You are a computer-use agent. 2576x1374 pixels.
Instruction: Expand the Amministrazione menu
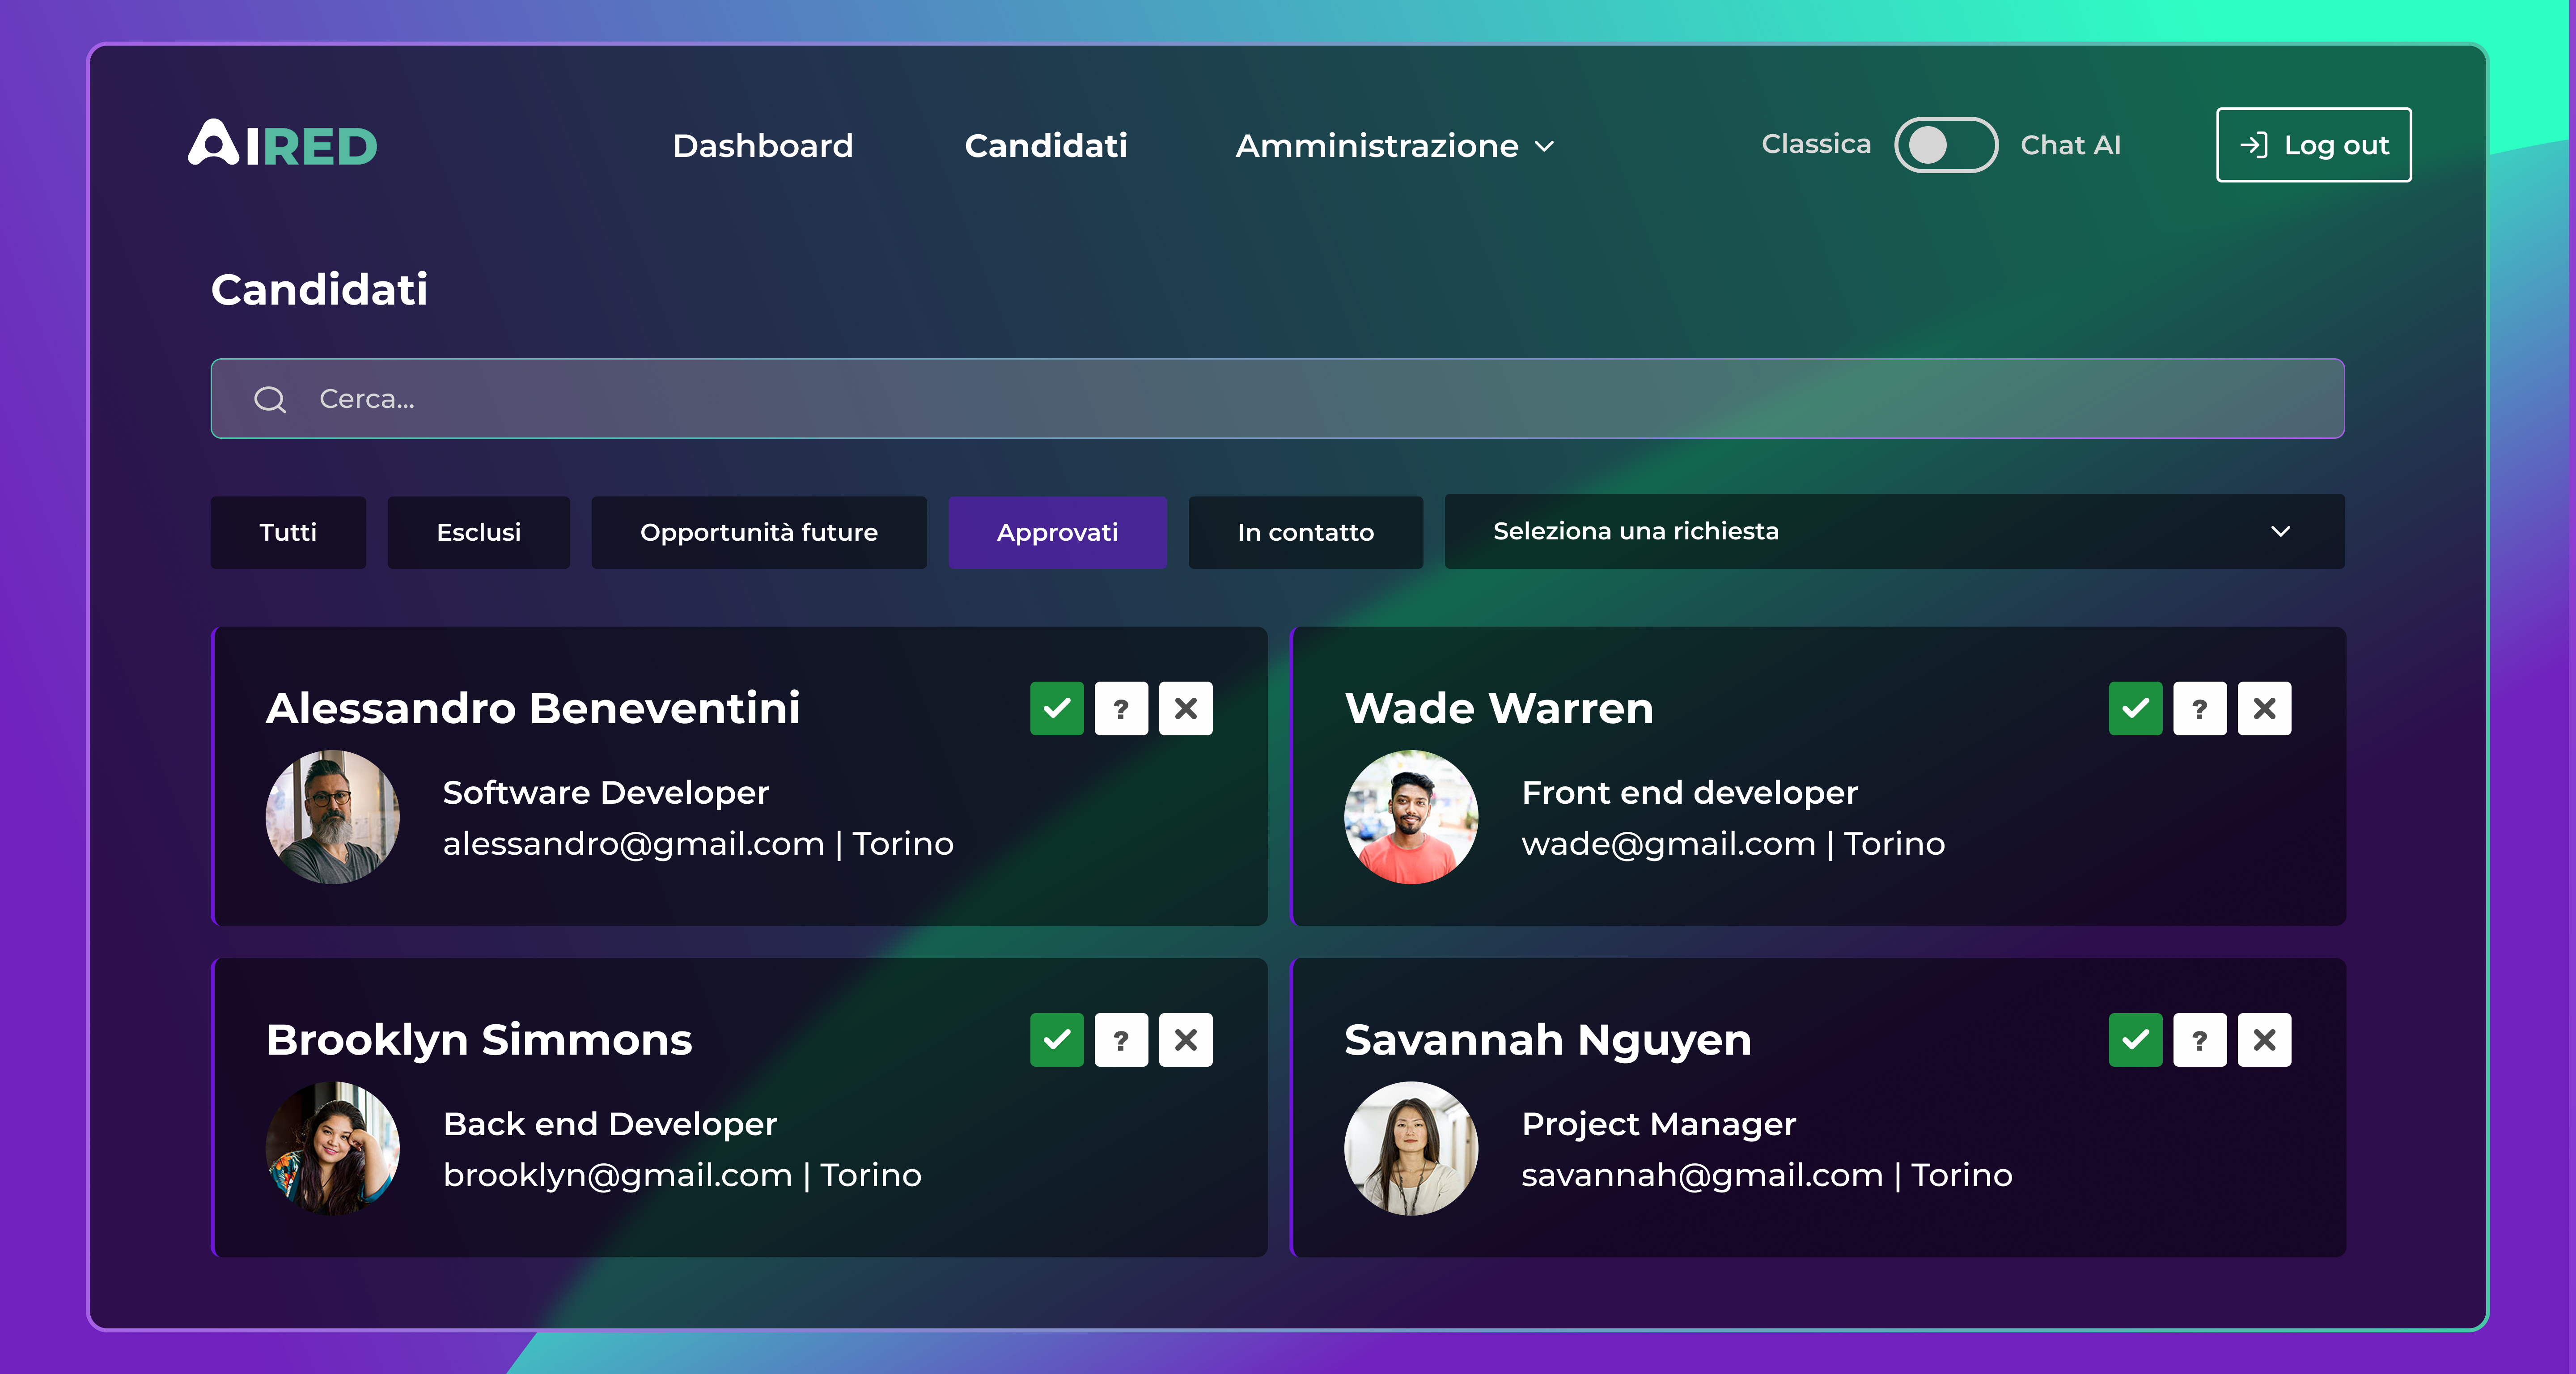[1395, 146]
